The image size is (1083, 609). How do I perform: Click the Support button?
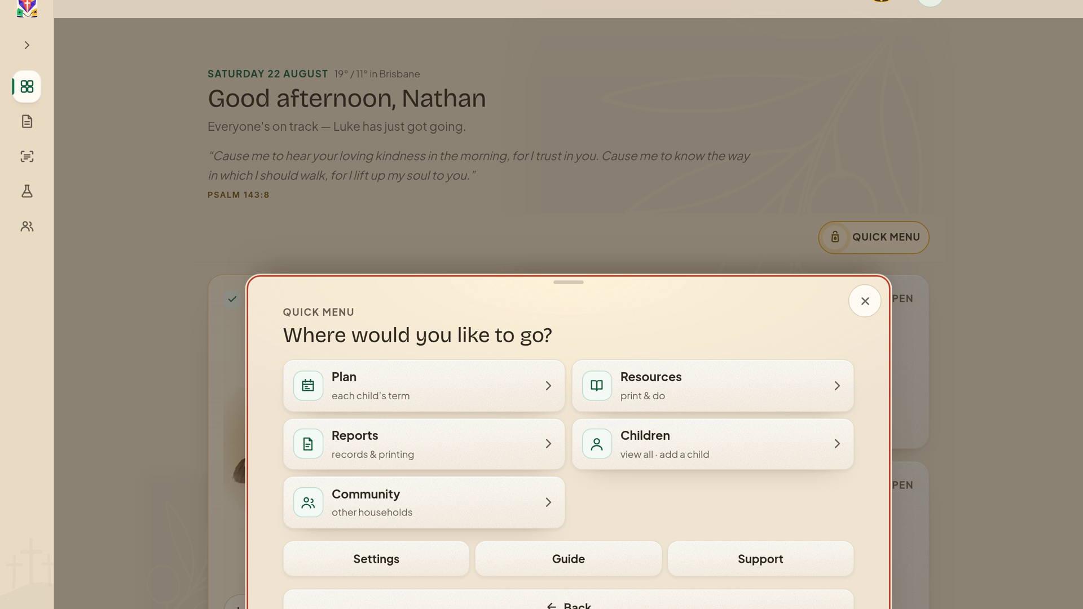[760, 559]
